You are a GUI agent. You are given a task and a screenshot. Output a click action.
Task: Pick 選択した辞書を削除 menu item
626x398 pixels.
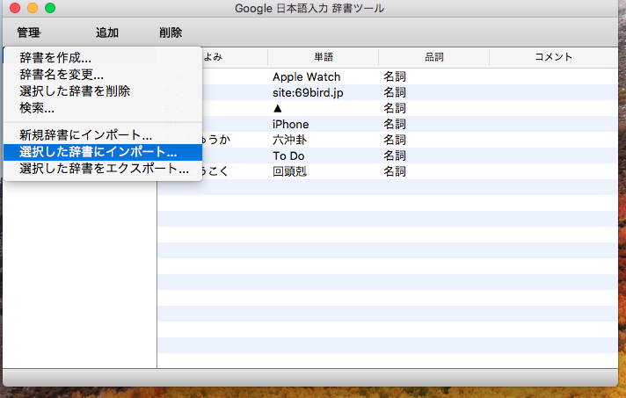click(103, 91)
